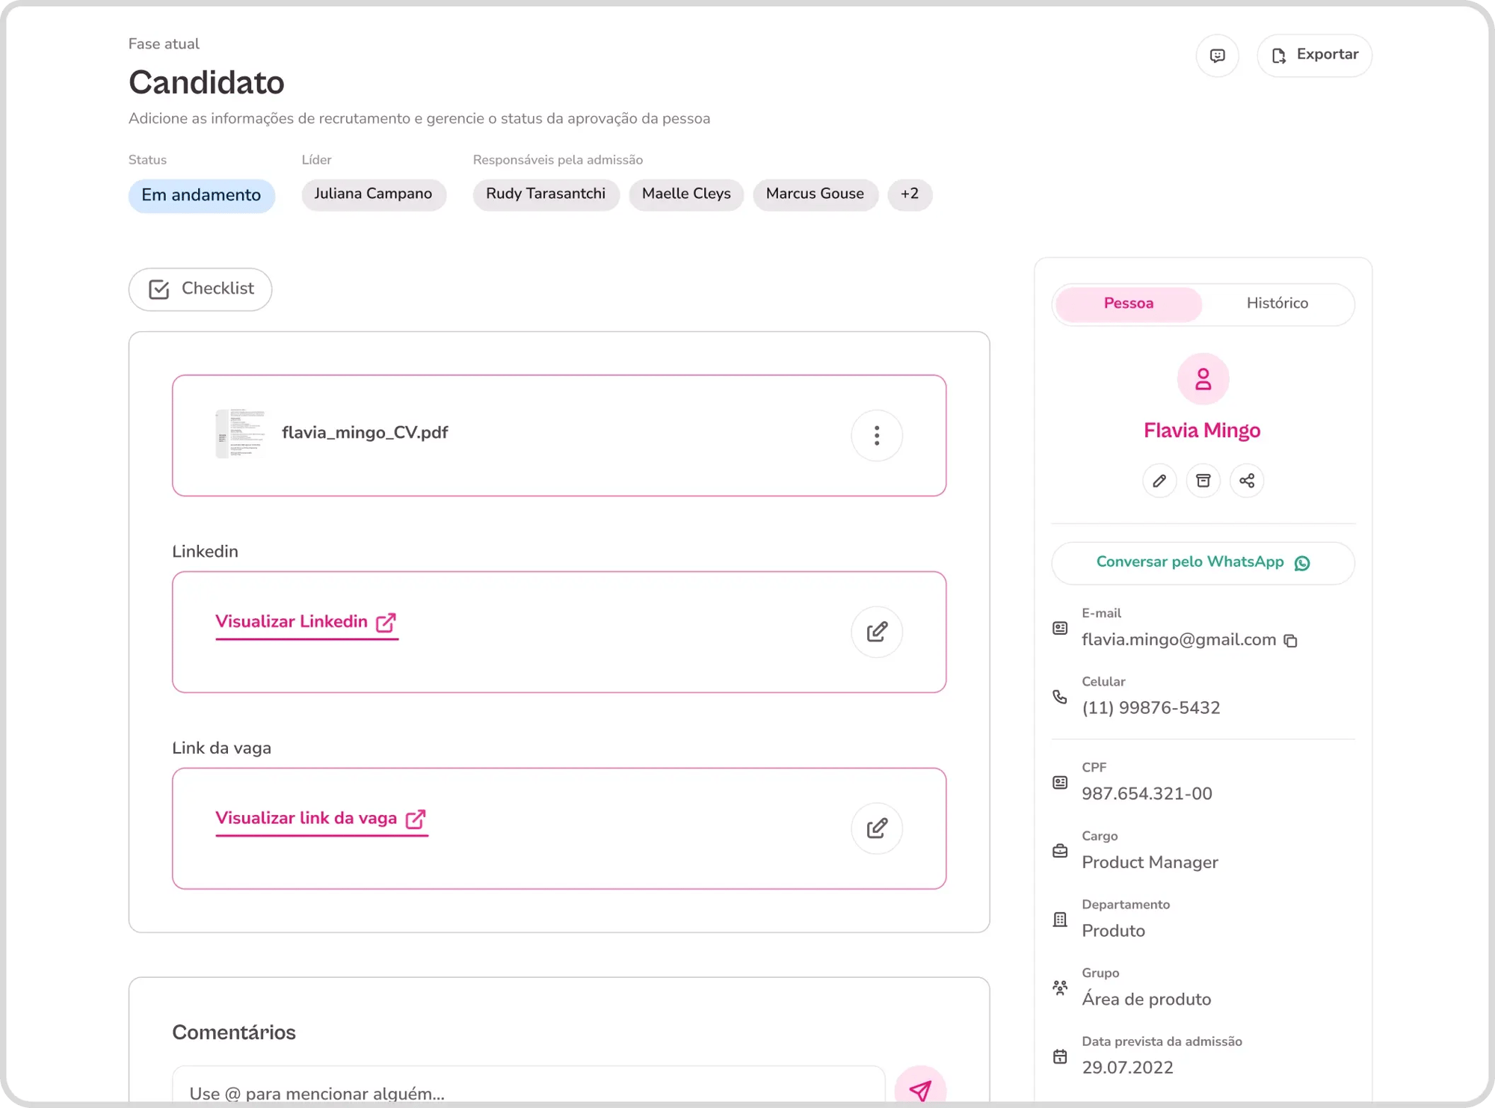1495x1108 pixels.
Task: Click the edit icon in the Linkedin card
Action: pyautogui.click(x=877, y=632)
